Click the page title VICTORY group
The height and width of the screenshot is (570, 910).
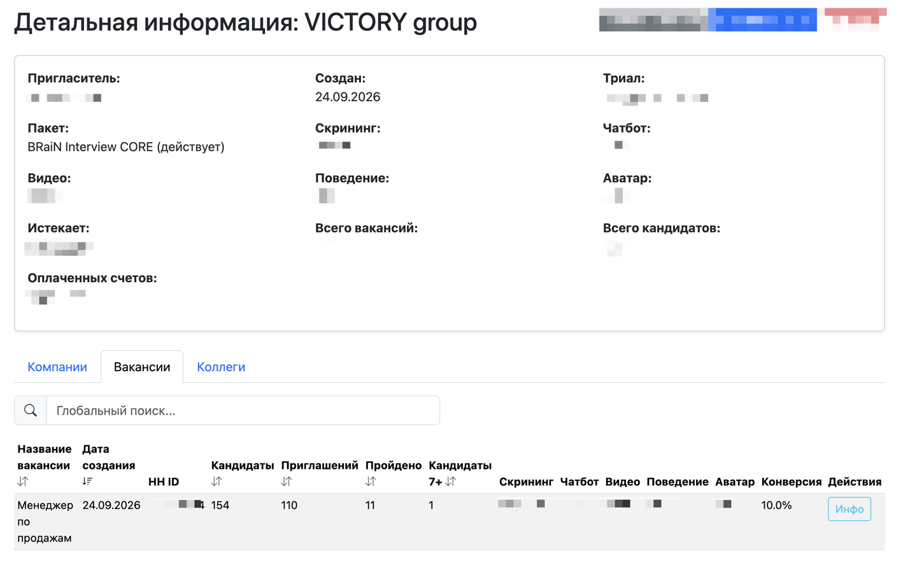click(390, 22)
